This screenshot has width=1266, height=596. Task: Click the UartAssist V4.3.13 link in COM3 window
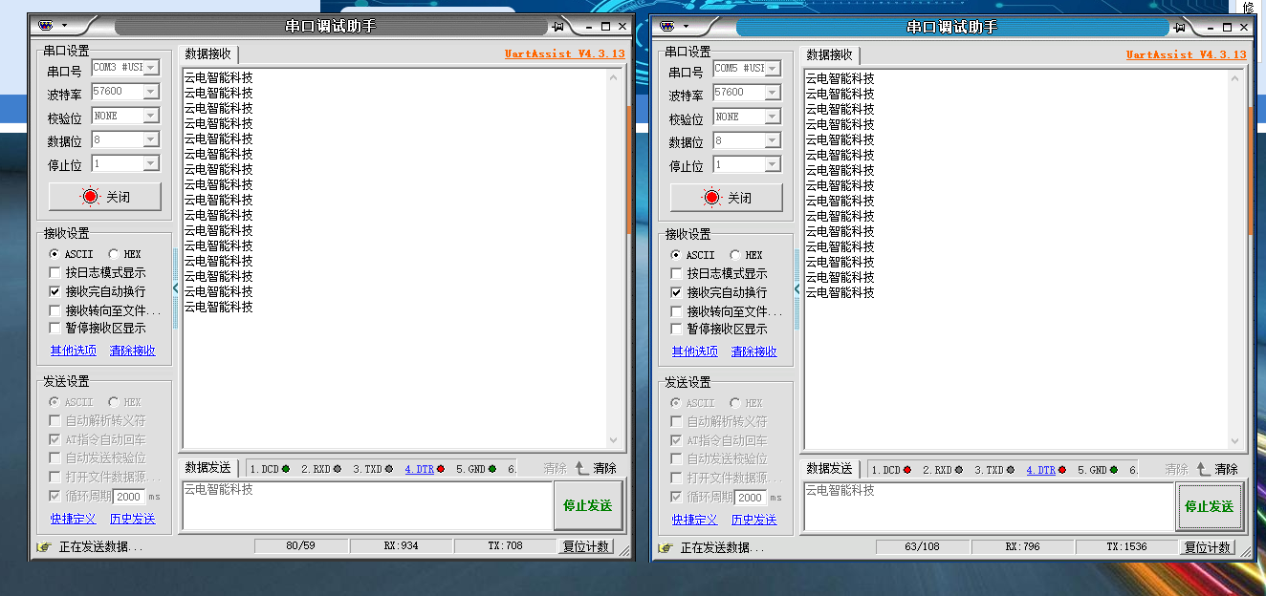(x=564, y=54)
